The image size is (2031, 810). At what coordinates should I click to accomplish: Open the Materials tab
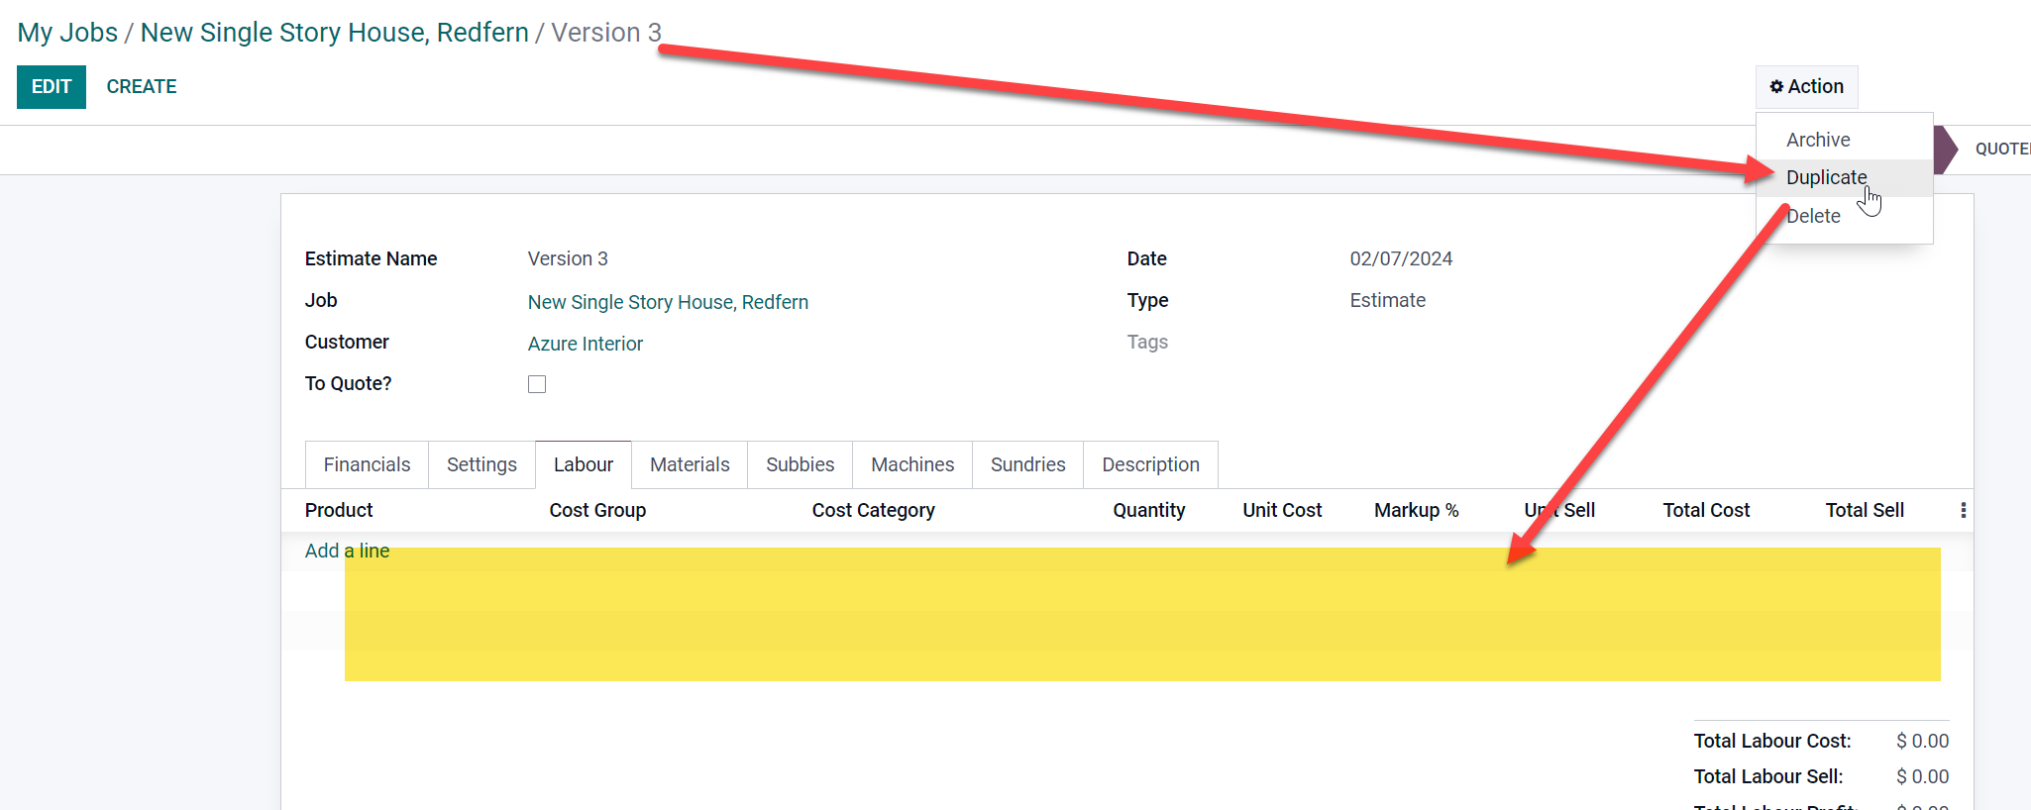click(690, 464)
